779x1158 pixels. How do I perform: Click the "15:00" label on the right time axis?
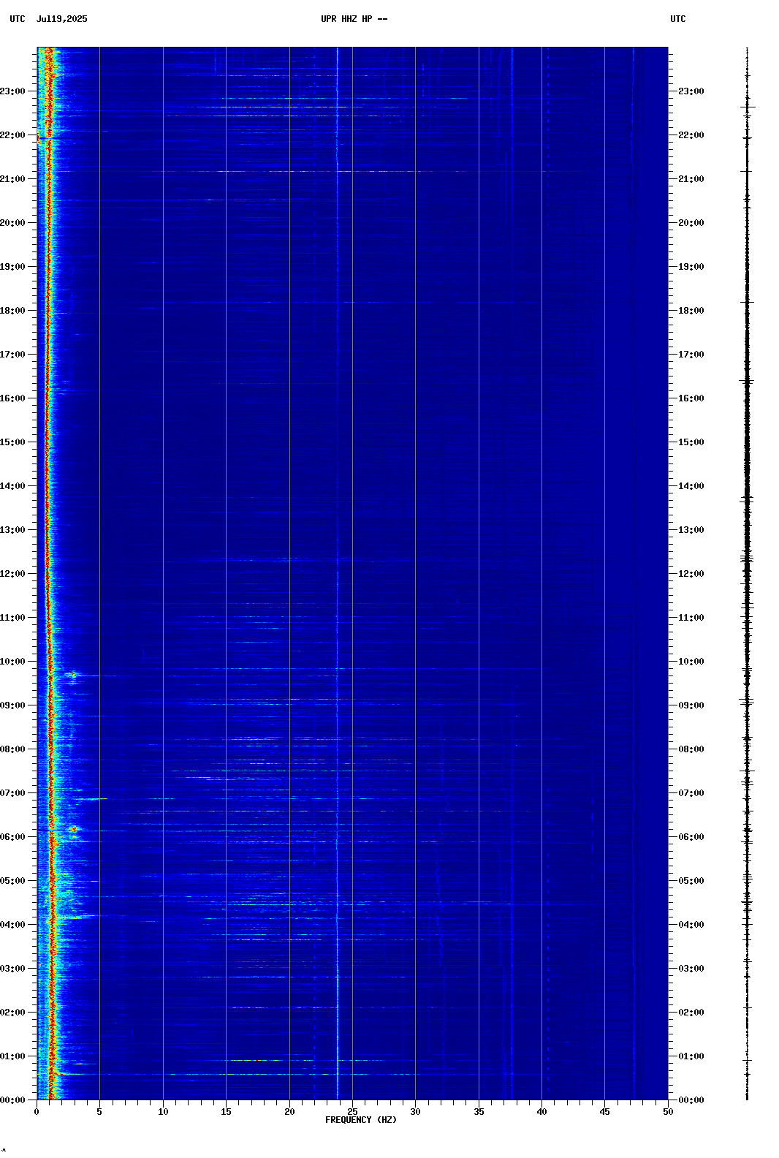[691, 442]
